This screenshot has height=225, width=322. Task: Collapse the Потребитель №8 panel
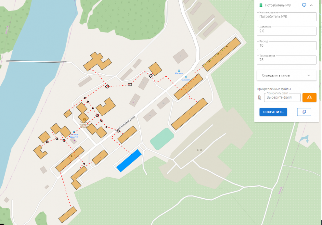pos(311,5)
